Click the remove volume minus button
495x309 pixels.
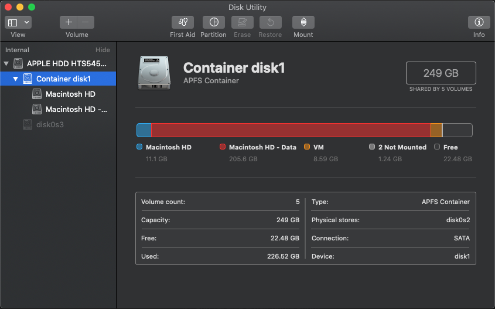pos(86,22)
